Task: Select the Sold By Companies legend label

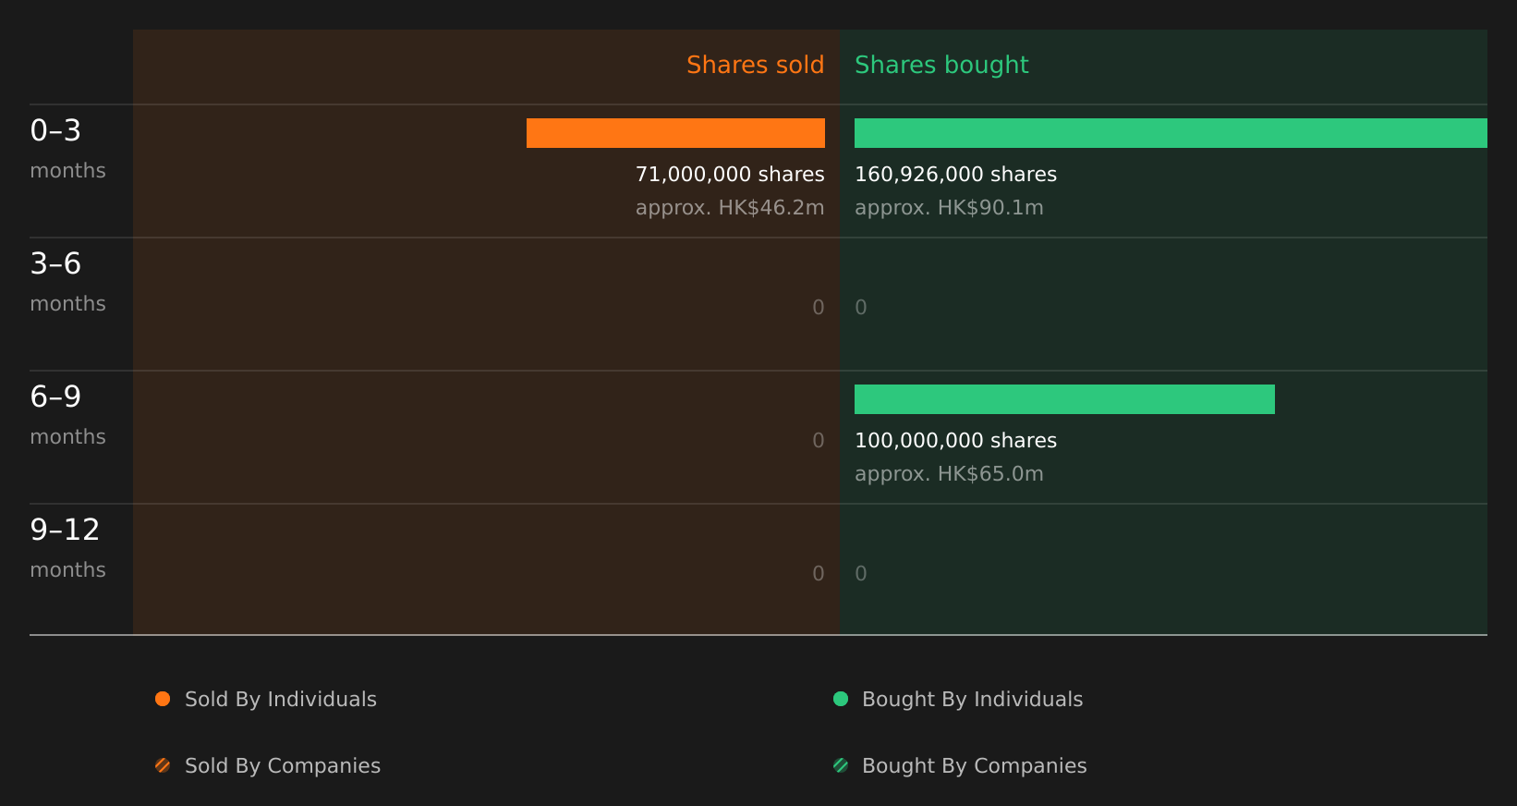Action: tap(283, 766)
